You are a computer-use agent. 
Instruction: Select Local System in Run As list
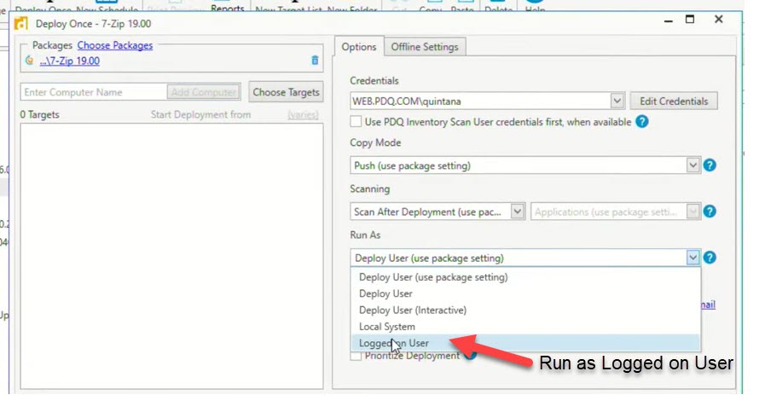(x=525, y=327)
